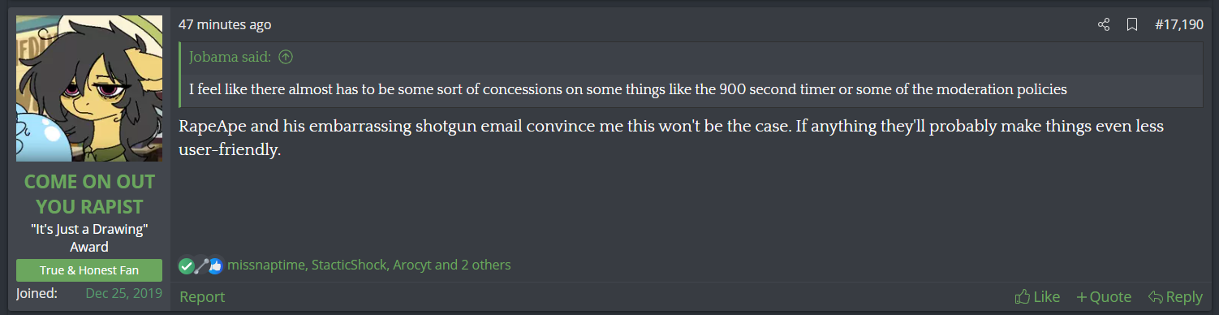Report this post
Viewport: 1219px width, 315px height.
tap(202, 297)
